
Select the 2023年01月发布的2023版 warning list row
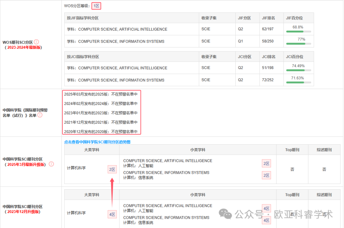(101, 113)
